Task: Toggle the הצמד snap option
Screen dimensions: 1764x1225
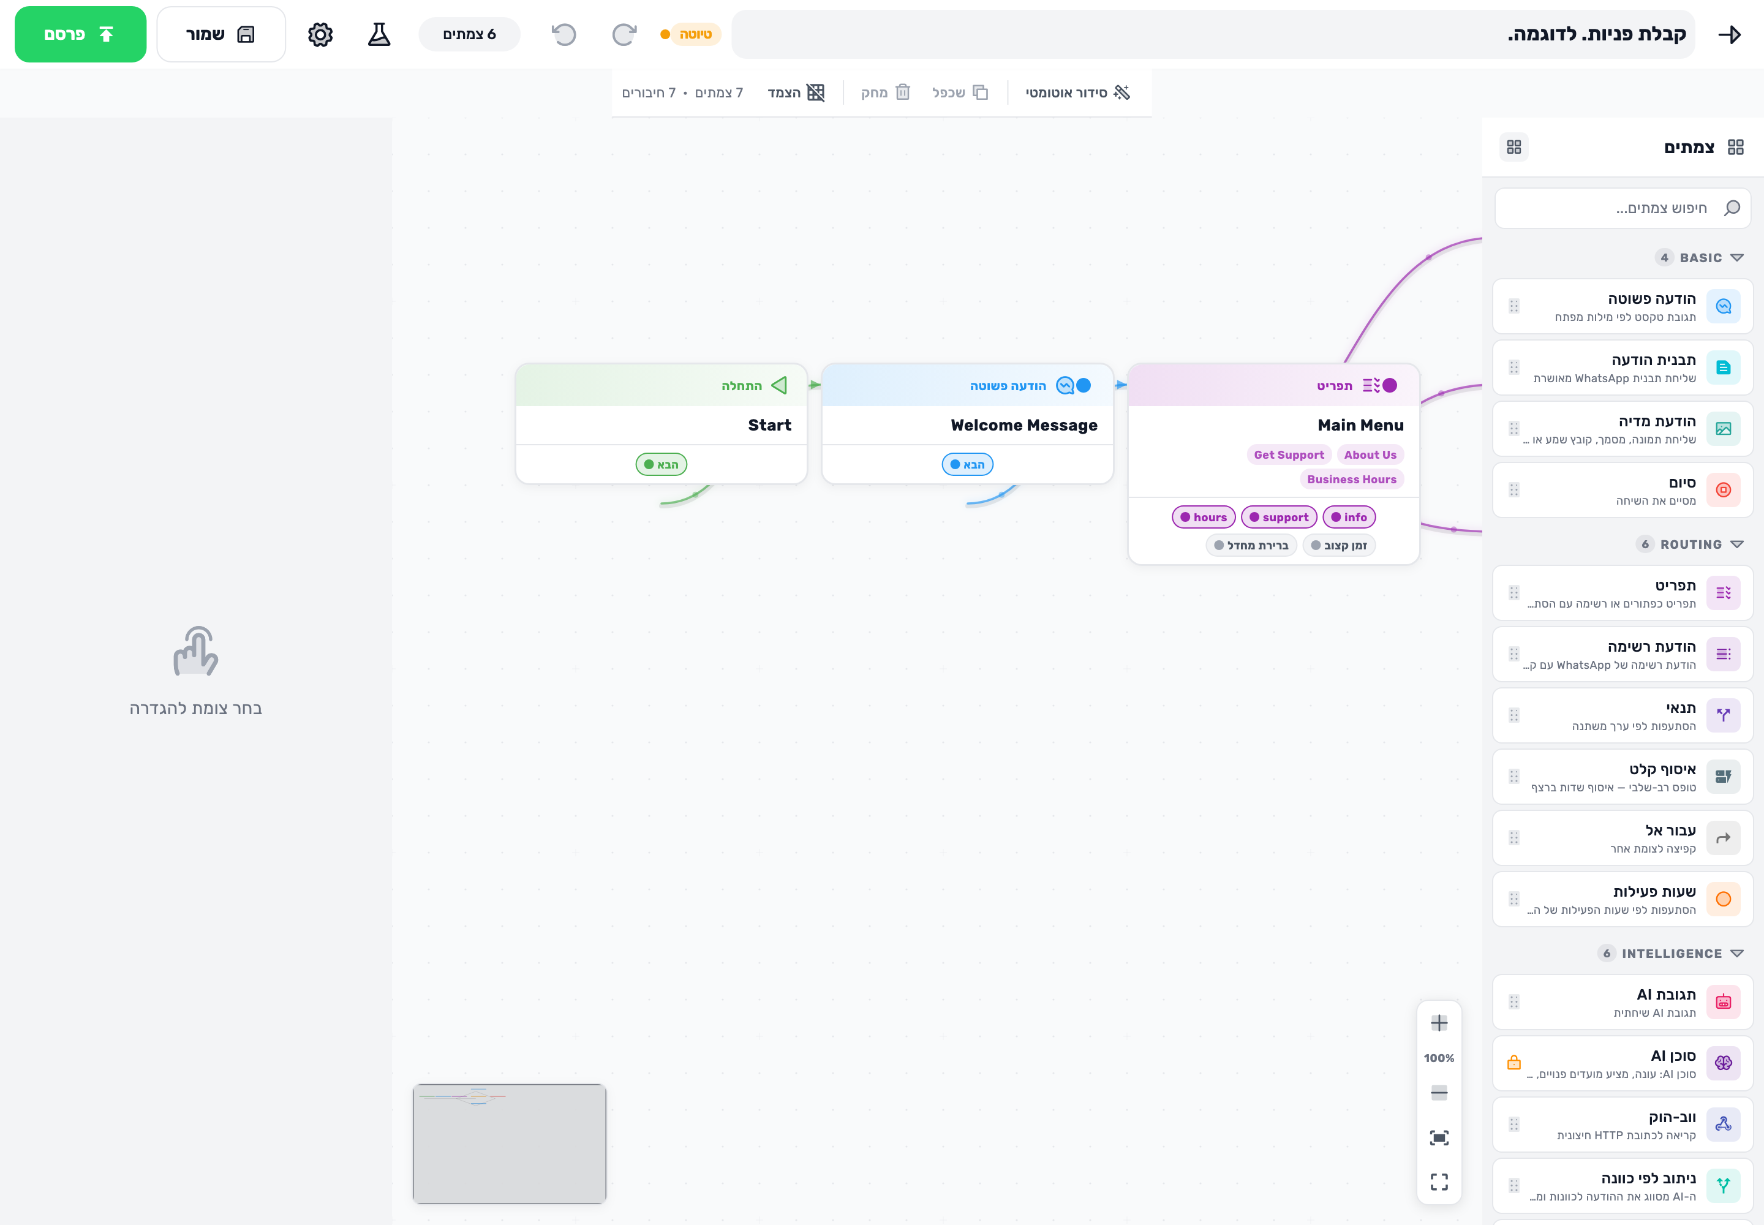Action: (x=796, y=93)
